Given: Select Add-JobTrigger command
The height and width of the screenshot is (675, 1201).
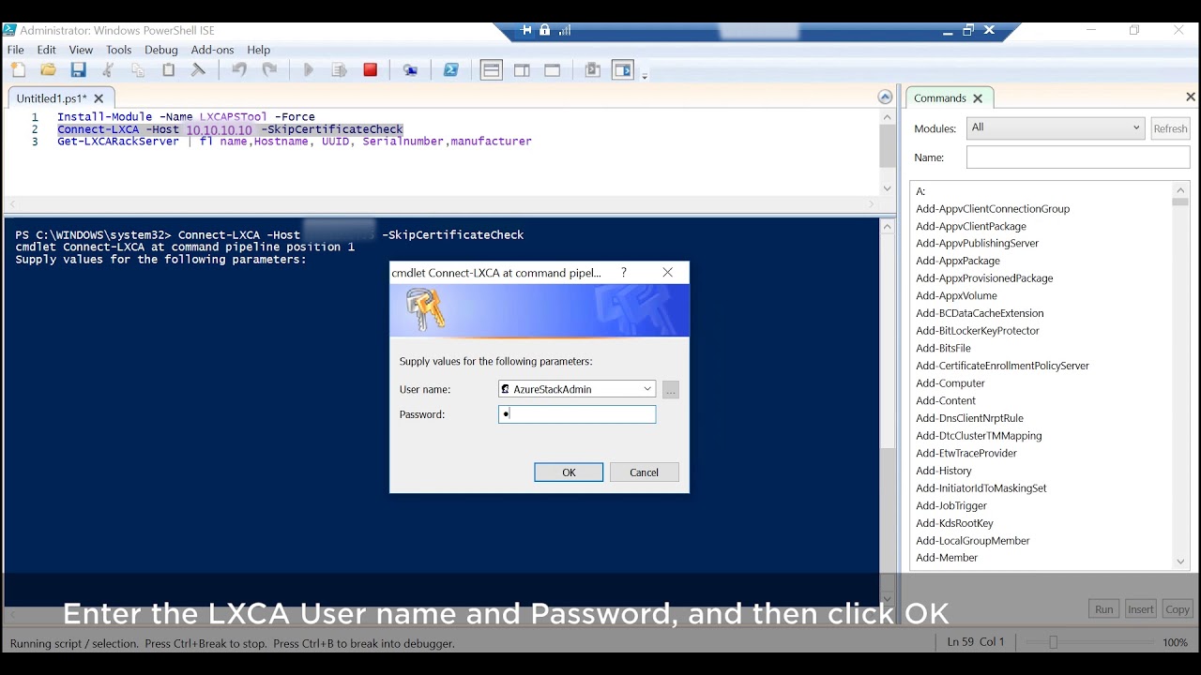Looking at the screenshot, I should (951, 505).
